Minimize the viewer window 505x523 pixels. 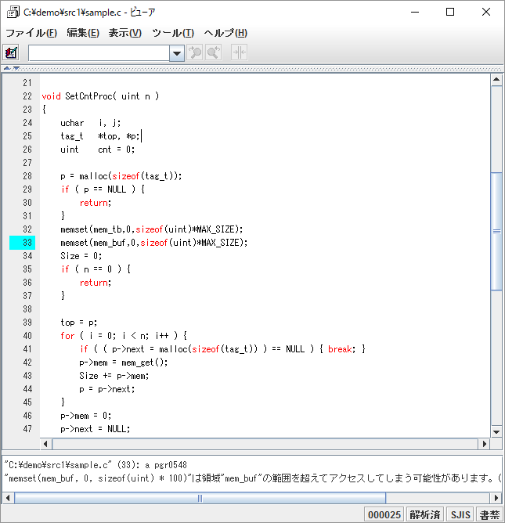pyautogui.click(x=415, y=12)
